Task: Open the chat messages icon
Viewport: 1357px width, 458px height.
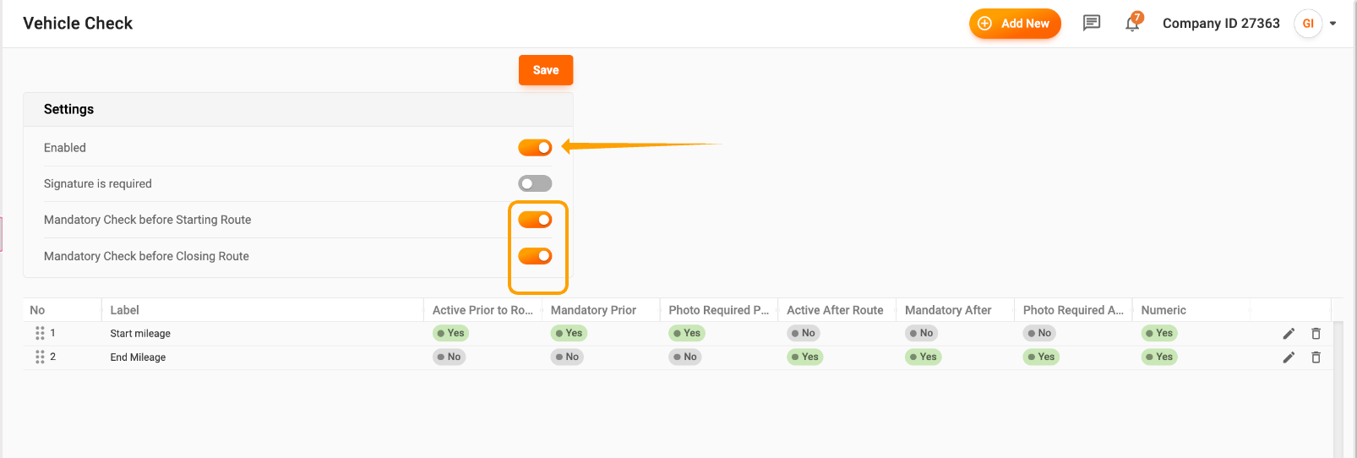Action: [1092, 23]
